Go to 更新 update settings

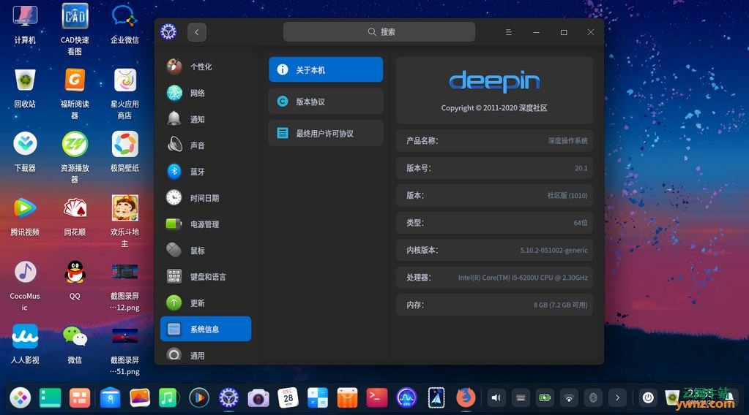coord(206,302)
